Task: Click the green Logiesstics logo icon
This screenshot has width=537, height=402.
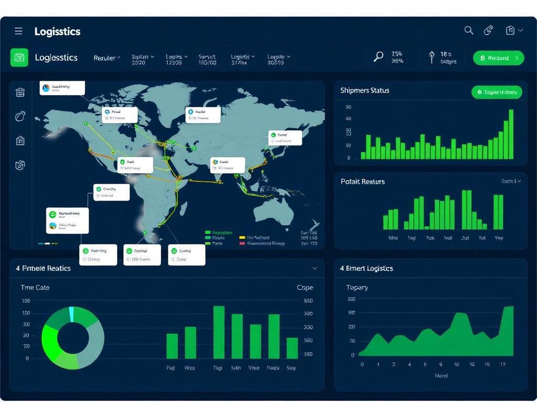Action: (19, 58)
